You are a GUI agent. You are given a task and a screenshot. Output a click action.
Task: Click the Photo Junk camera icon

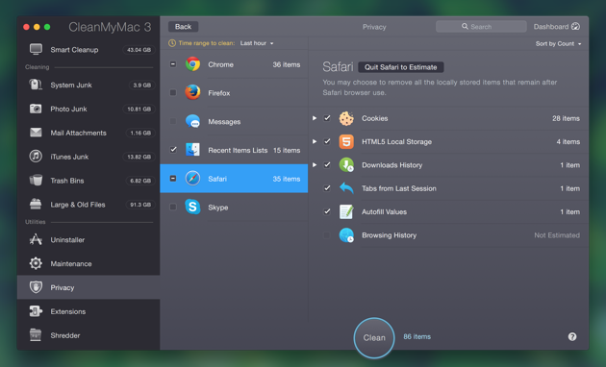click(36, 109)
